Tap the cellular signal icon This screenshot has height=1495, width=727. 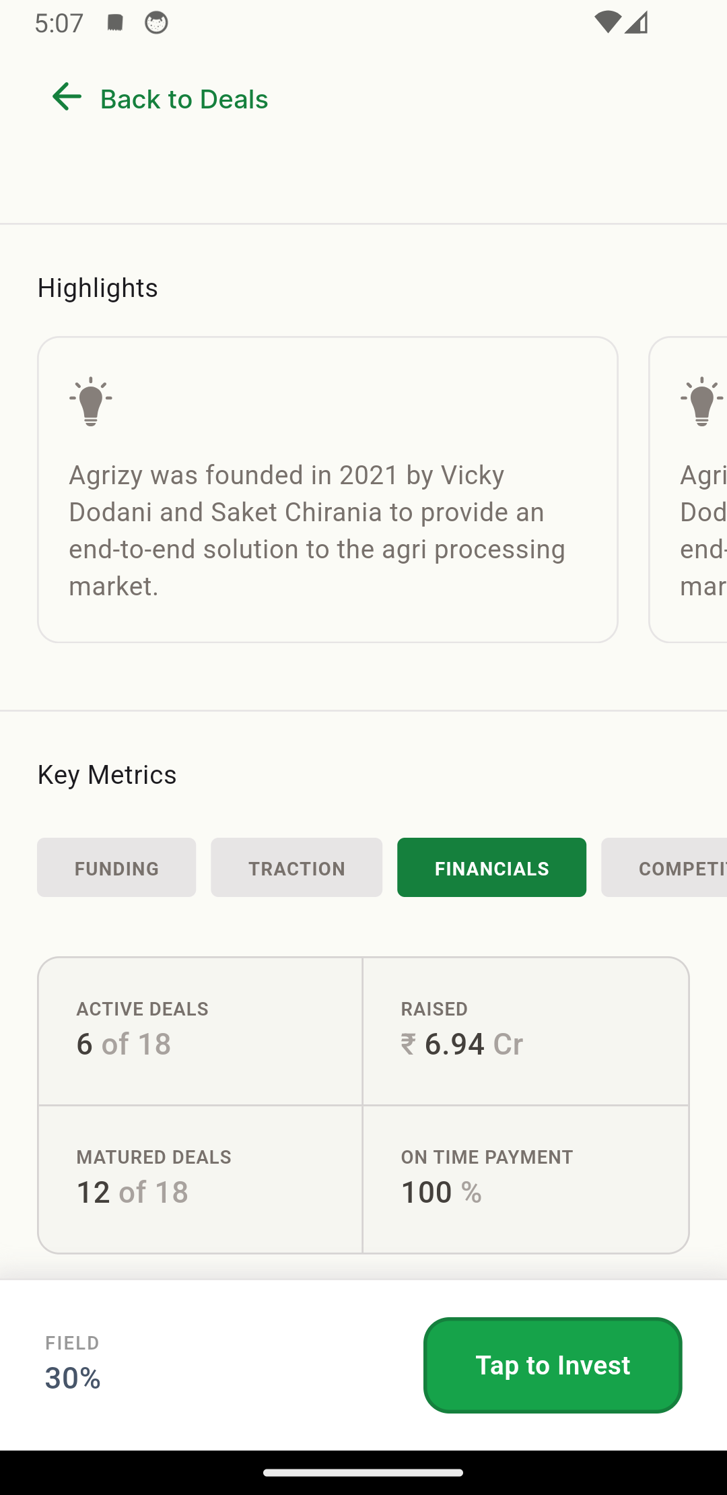pos(636,22)
